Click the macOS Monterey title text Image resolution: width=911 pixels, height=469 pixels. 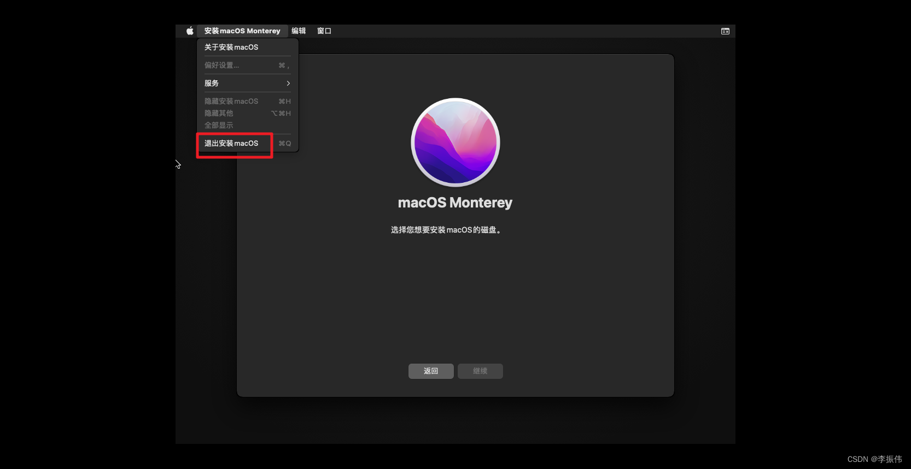pyautogui.click(x=455, y=203)
